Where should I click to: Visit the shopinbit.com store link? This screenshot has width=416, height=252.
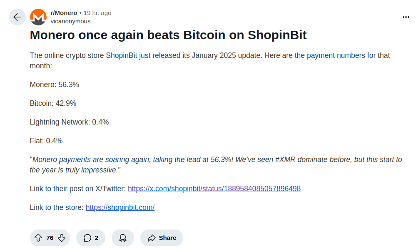pos(120,207)
